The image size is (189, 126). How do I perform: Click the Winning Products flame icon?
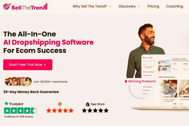(126, 81)
